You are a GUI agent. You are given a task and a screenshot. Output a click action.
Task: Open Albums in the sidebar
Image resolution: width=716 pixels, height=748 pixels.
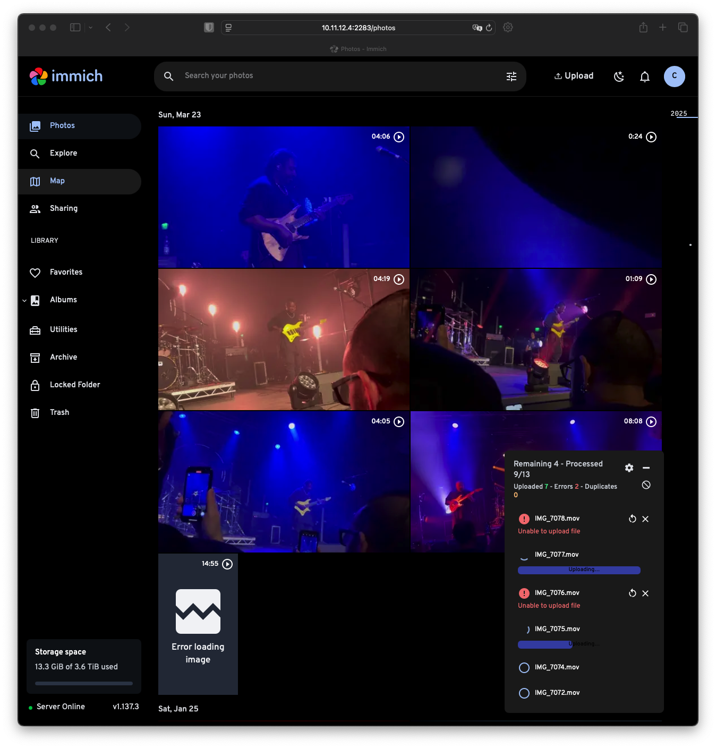click(80, 300)
